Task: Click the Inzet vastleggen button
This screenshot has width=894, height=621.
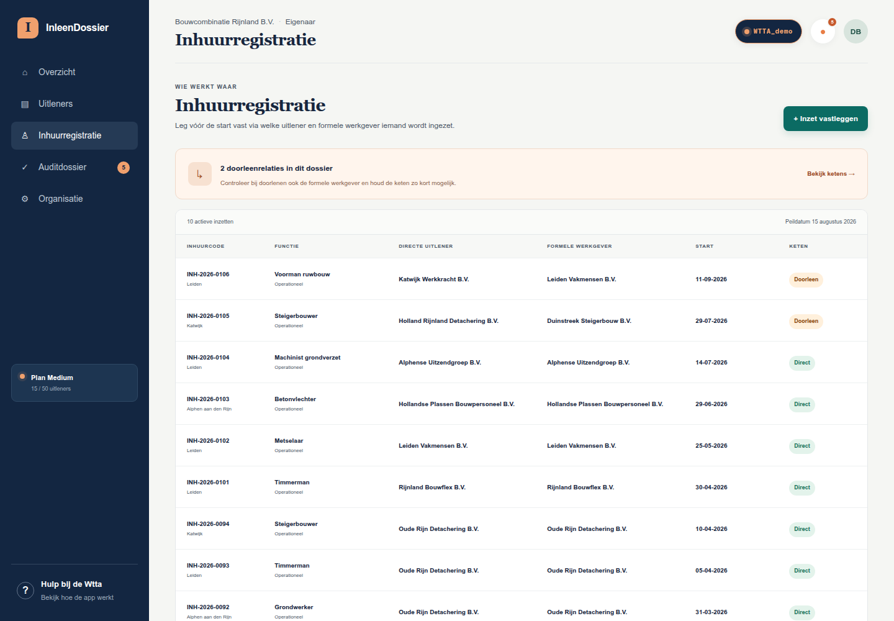Action: [826, 119]
